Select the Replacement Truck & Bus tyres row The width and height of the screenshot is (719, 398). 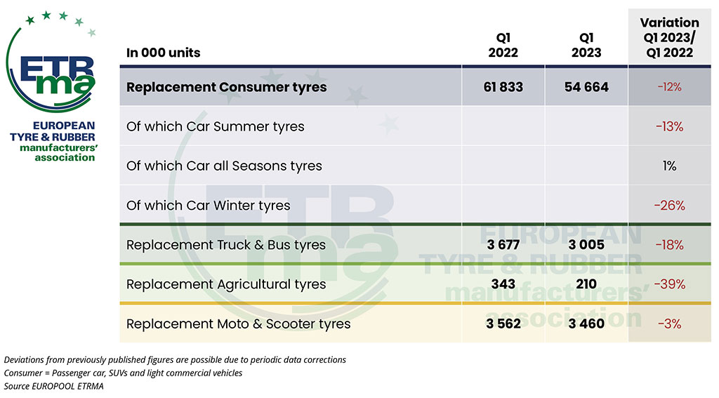[x=415, y=244]
